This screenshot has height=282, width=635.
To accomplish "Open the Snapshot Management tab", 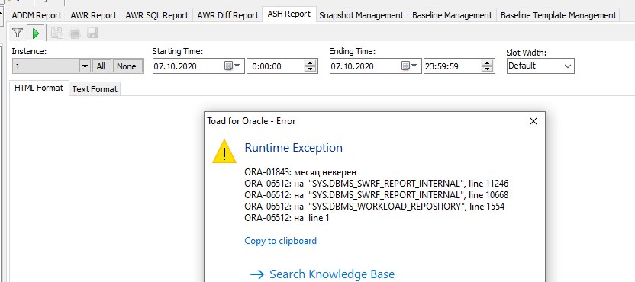I will coord(361,15).
